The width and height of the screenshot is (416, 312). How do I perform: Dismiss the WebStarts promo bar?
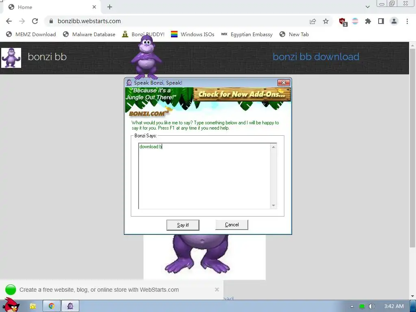point(217,289)
